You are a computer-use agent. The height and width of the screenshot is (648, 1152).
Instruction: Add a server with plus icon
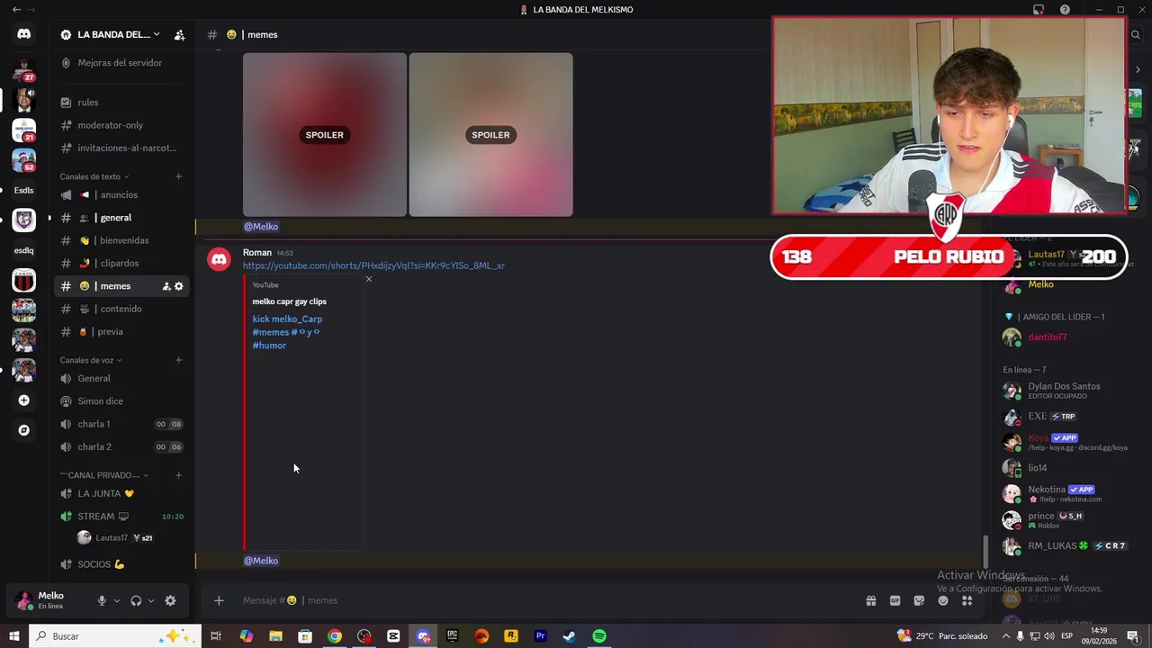pyautogui.click(x=24, y=400)
